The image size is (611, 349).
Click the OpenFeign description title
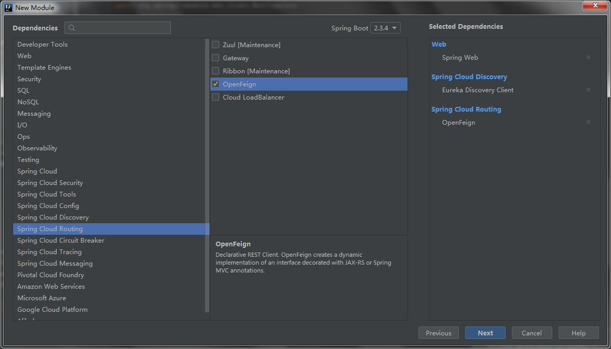(x=233, y=244)
